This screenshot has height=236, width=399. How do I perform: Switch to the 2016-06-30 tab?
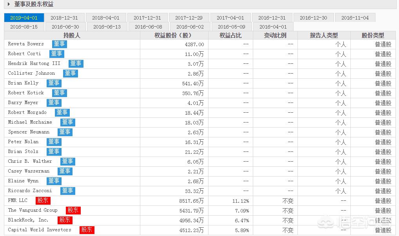click(x=65, y=27)
